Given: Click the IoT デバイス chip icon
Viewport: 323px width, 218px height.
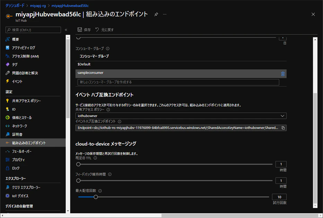Looking at the screenshot, I should click(8, 196).
